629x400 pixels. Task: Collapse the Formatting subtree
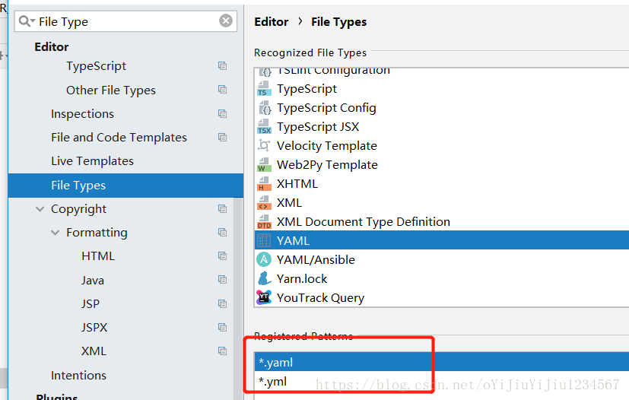click(x=56, y=233)
